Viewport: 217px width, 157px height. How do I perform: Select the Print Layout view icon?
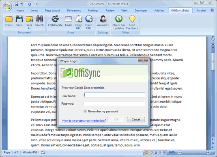pyautogui.click(x=146, y=153)
